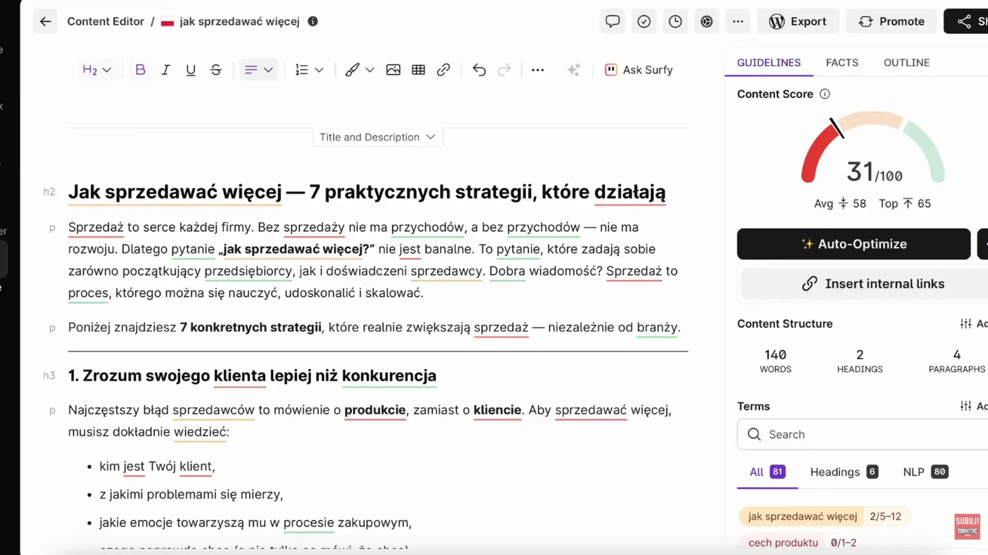Click the Export to WordPress button
The image size is (988, 555).
798,22
